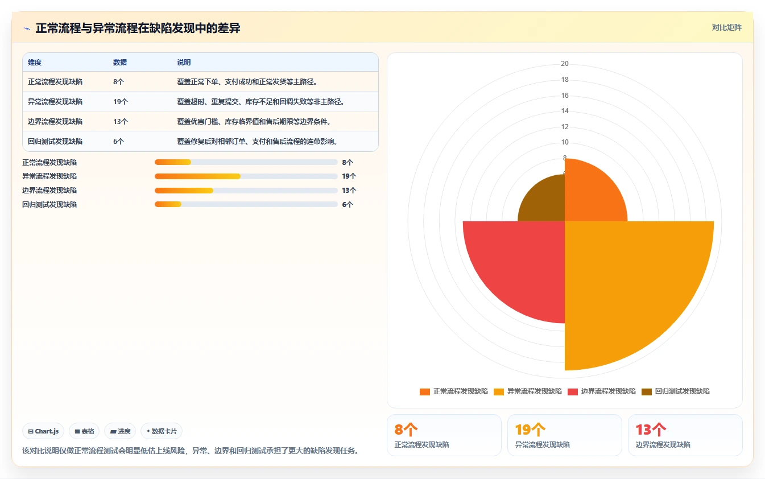Click the 13个 value in the table
This screenshot has width=765, height=479.
pos(121,122)
